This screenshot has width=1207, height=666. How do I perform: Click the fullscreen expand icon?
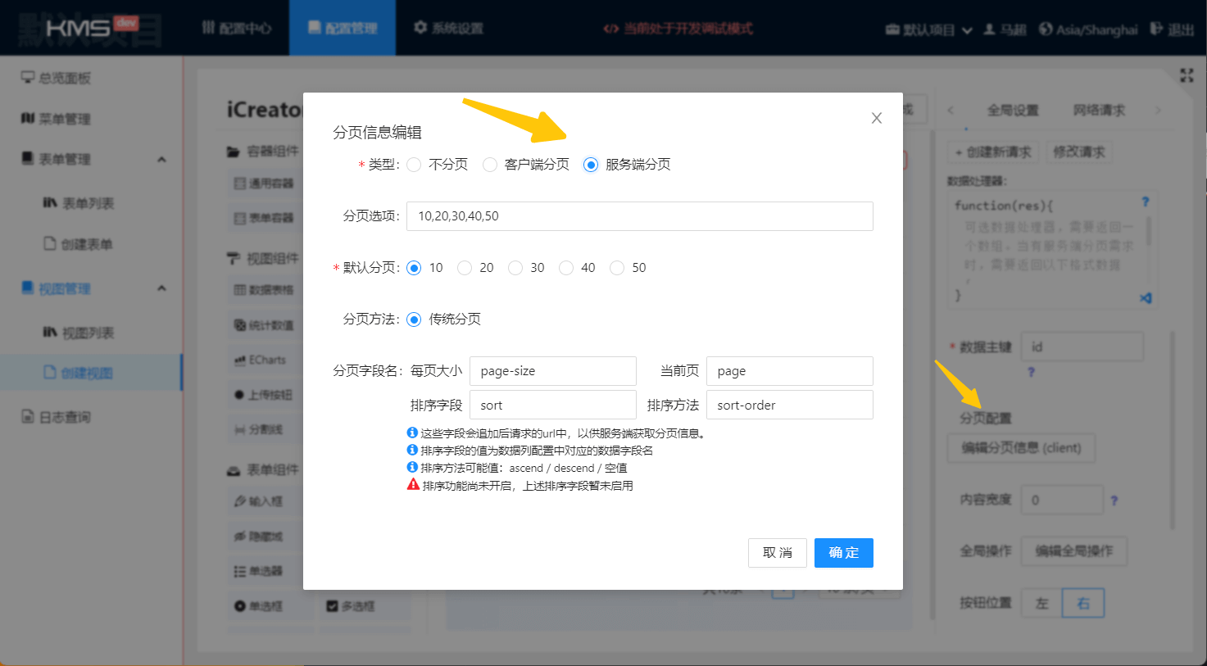(1186, 75)
